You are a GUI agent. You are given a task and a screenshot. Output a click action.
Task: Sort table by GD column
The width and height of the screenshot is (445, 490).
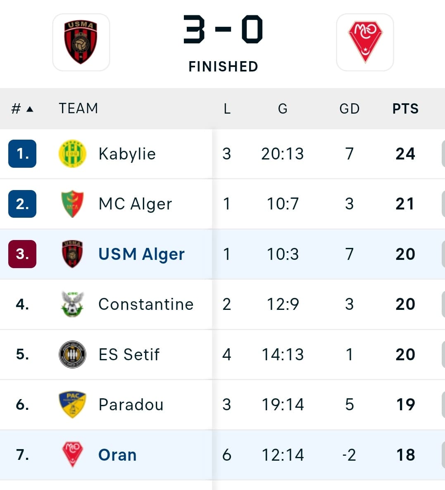pos(350,109)
